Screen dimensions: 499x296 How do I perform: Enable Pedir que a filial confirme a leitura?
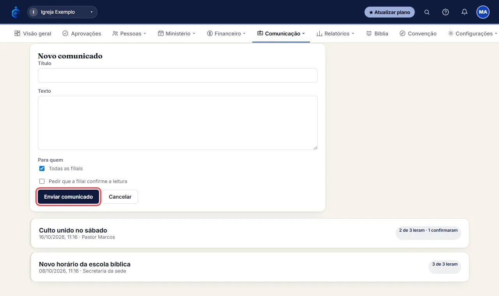42,181
